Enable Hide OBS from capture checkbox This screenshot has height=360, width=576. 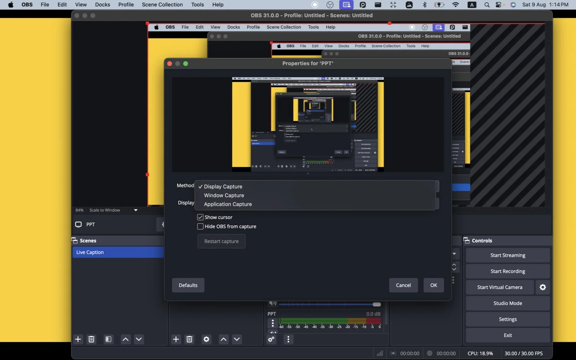pos(200,226)
